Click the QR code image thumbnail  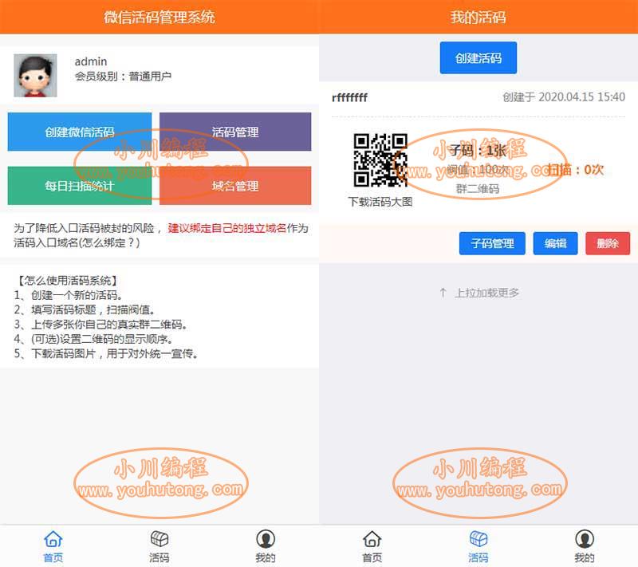(380, 160)
